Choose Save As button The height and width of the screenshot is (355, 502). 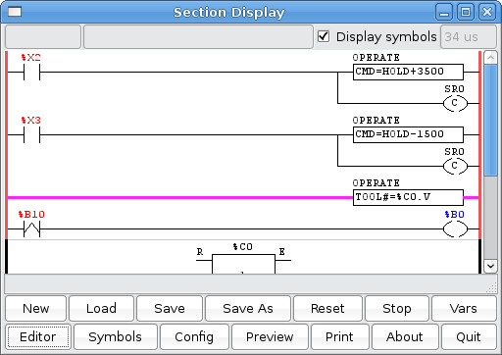tap(248, 308)
